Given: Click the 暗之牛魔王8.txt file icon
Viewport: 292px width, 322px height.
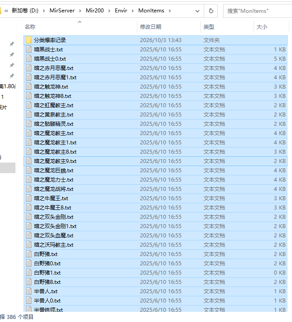Looking at the screenshot, I should 29,207.
